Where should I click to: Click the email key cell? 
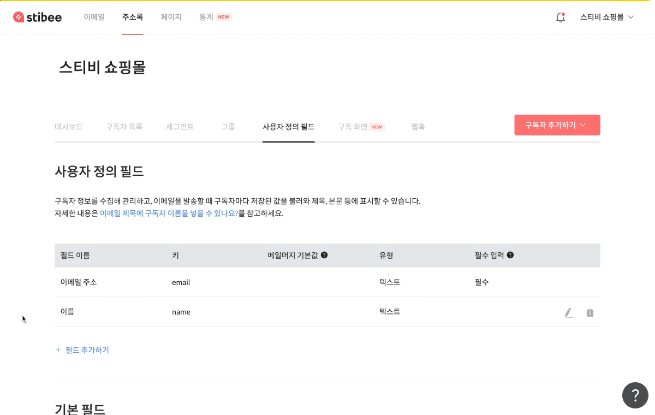[181, 282]
